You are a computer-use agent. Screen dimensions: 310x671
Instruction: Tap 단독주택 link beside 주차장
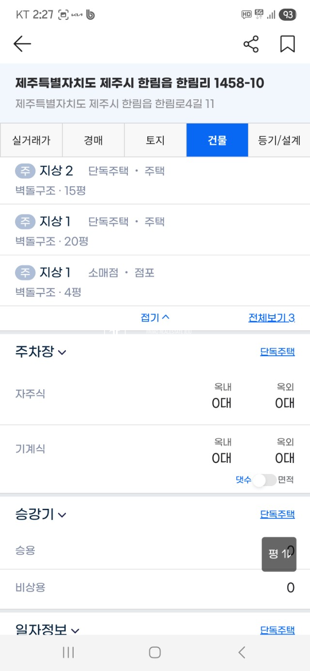tap(277, 352)
